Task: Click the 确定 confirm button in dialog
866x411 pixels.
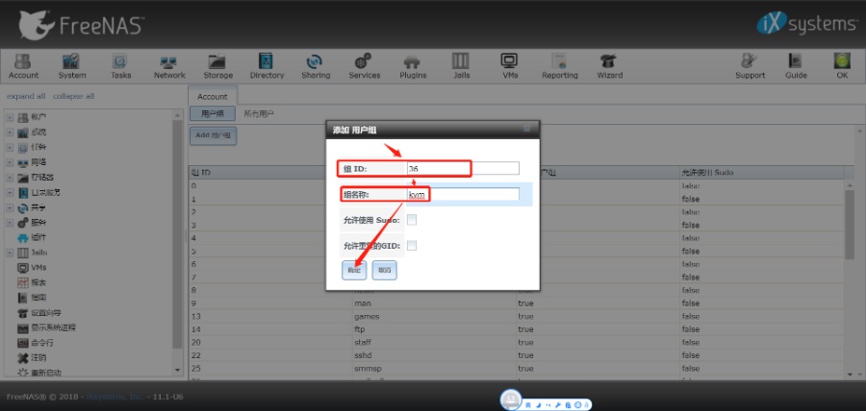Action: (354, 270)
